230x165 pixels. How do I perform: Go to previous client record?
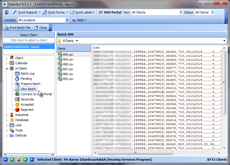12,160
